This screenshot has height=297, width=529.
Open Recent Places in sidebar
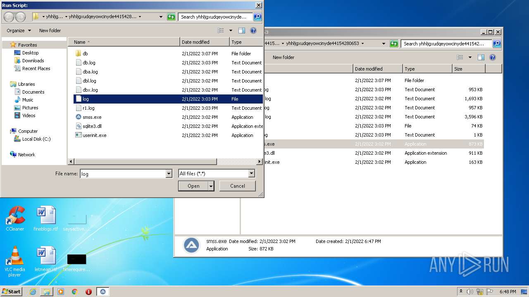click(x=36, y=68)
